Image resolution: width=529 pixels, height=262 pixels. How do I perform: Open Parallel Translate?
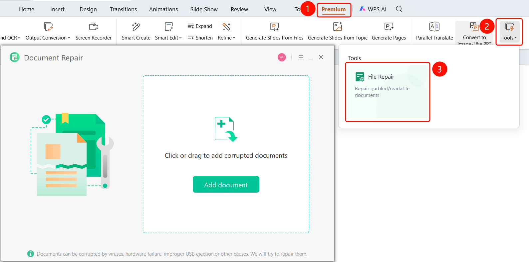(434, 32)
